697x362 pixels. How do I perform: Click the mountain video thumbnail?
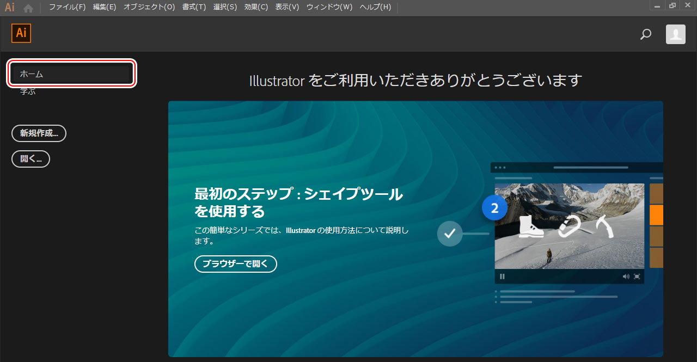570,226
